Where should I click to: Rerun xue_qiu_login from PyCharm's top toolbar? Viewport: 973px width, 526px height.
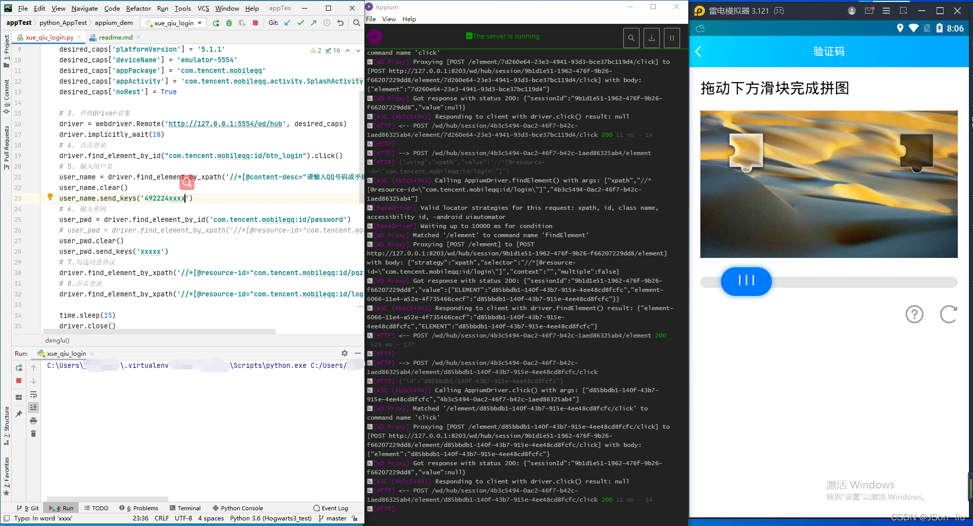216,23
